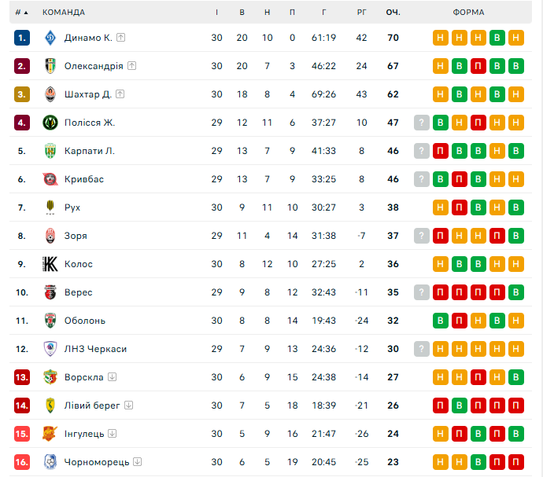Click the Колос team logo
This screenshot has height=477, width=543.
tap(50, 264)
